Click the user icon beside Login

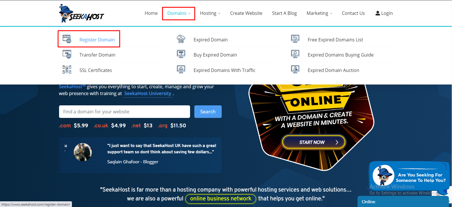(378, 13)
